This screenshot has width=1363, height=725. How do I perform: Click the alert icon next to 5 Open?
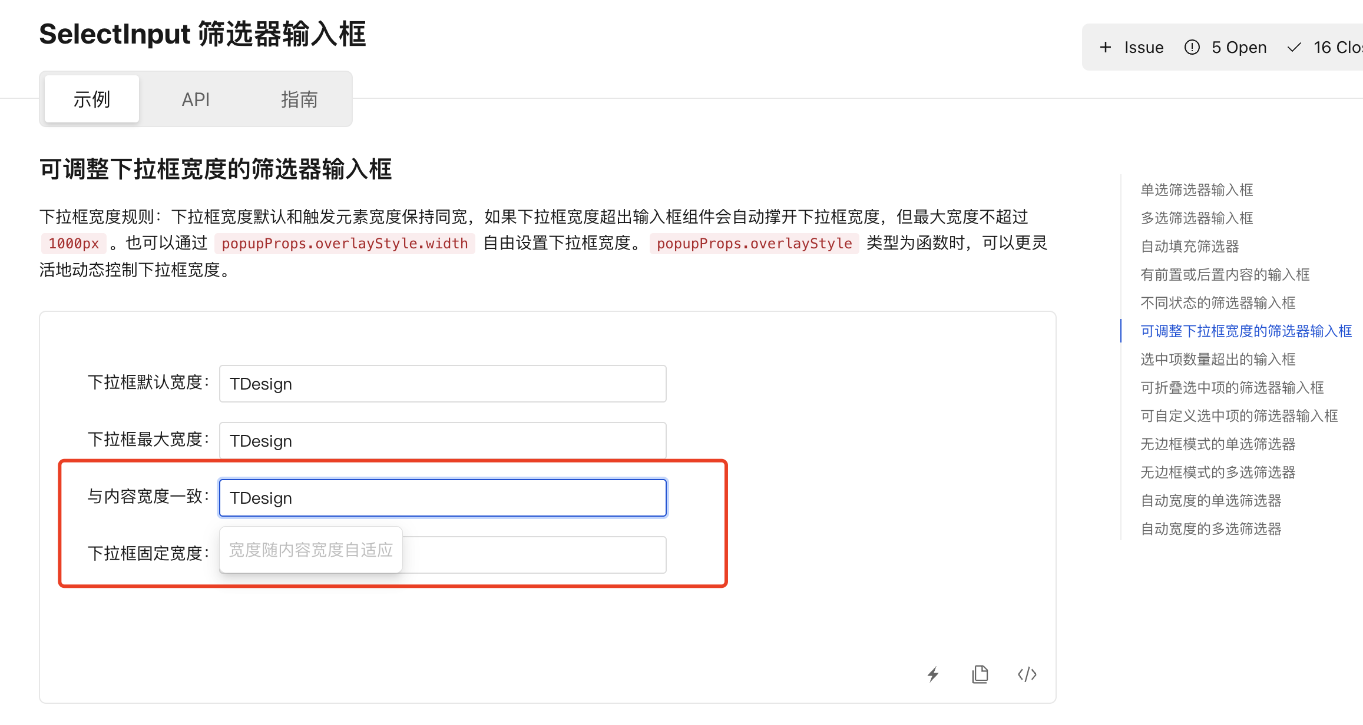tap(1192, 47)
